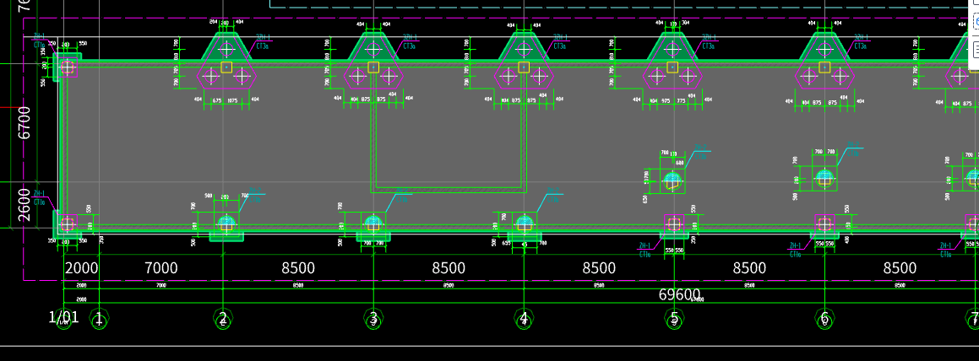Click grid axis bubble 4

coord(524,321)
